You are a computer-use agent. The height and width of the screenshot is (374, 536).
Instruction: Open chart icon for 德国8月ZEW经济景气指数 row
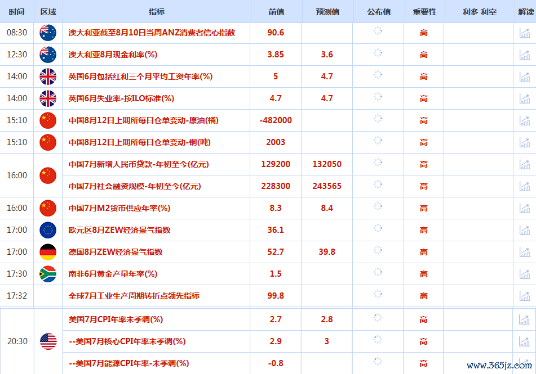(524, 252)
